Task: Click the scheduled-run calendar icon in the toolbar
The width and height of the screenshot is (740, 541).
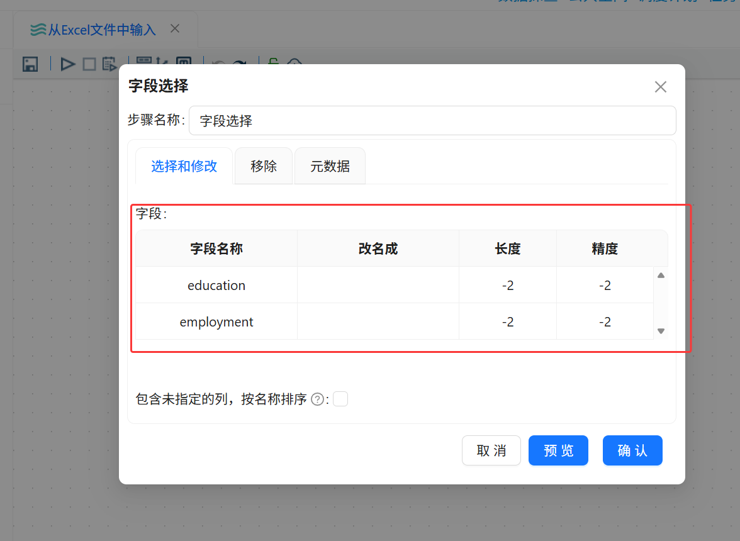Action: click(109, 64)
